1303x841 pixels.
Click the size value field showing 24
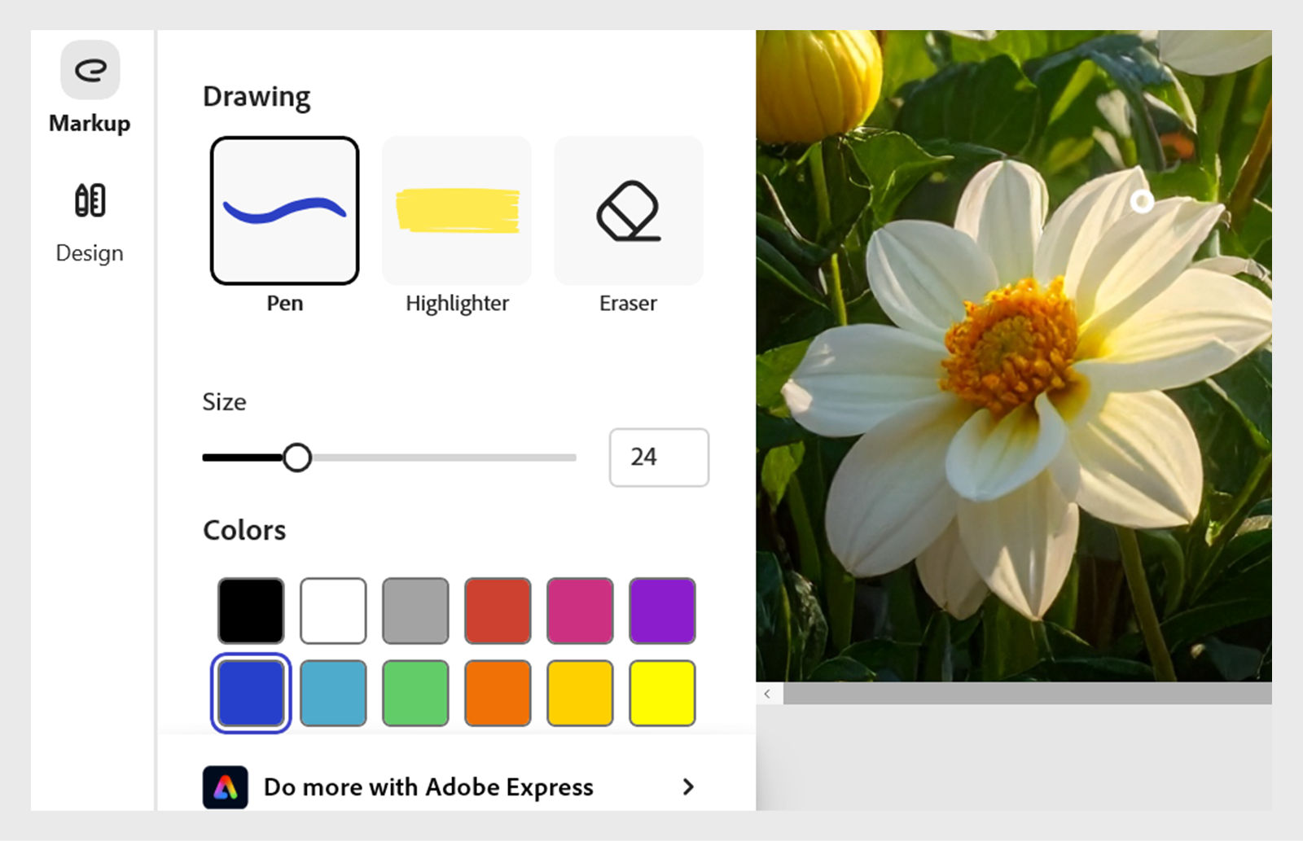(659, 458)
